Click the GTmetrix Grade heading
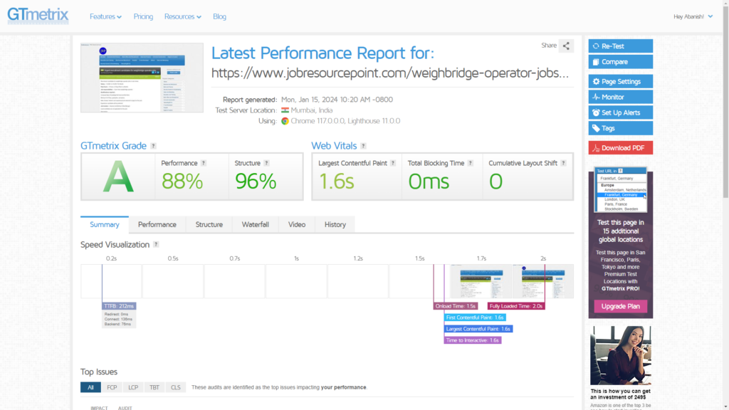 click(x=113, y=146)
